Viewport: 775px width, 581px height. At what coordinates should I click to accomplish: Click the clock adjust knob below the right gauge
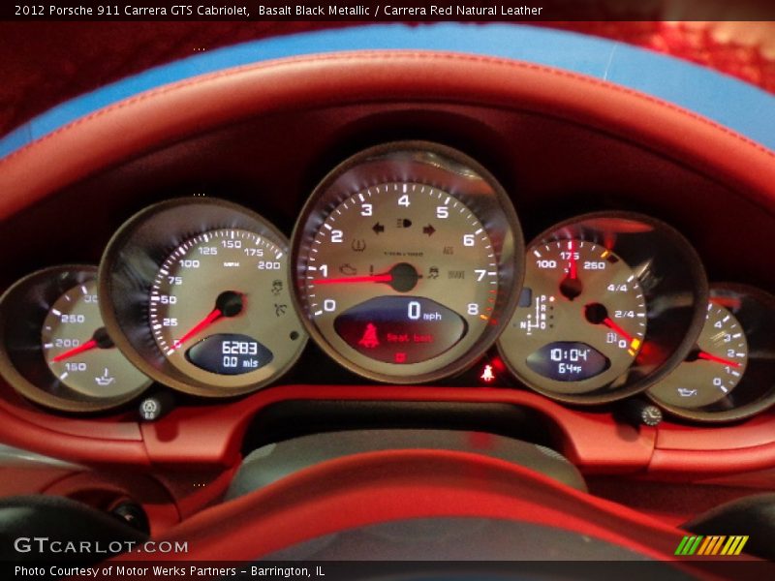(x=651, y=415)
